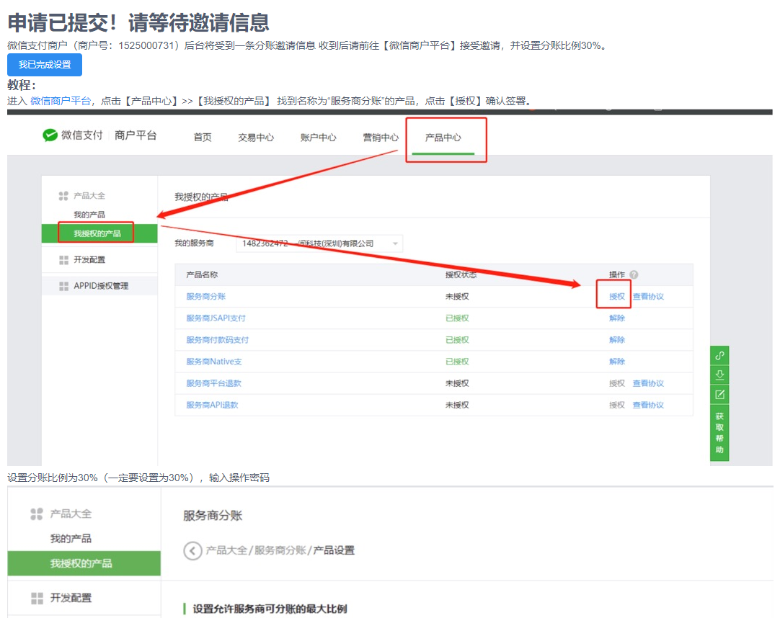Image resolution: width=780 pixels, height=618 pixels.
Task: Click the APPID授权管理 sidebar icon
Action: [63, 286]
